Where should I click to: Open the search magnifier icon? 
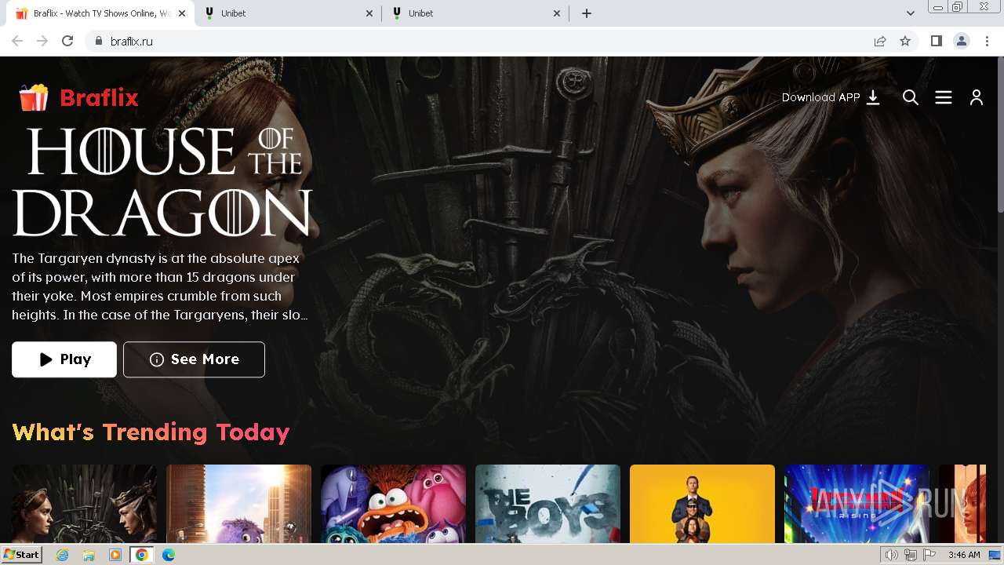click(x=911, y=97)
